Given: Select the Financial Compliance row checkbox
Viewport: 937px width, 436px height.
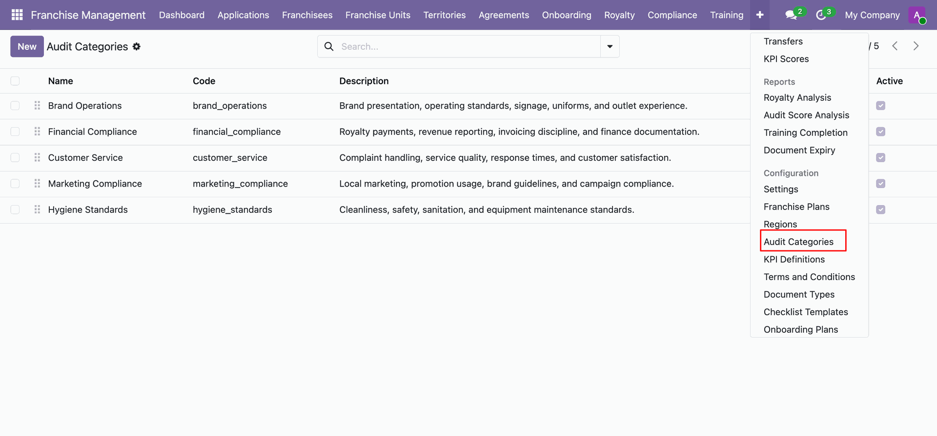Looking at the screenshot, I should coord(15,132).
